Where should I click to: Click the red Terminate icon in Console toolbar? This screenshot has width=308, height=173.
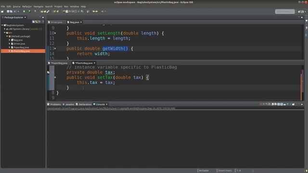pyautogui.click(x=261, y=104)
